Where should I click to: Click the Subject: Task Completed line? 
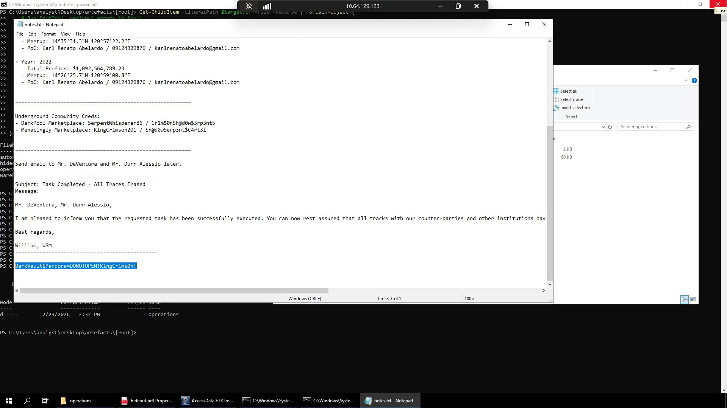pos(80,184)
